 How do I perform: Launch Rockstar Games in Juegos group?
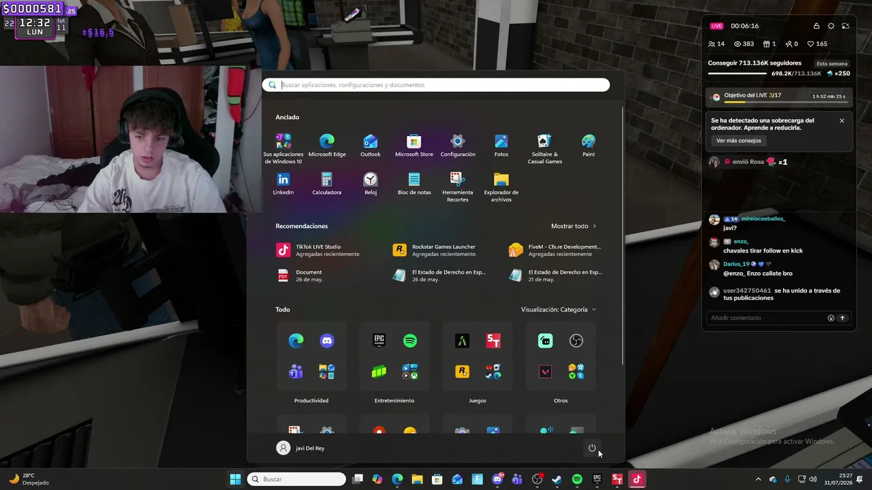(x=462, y=372)
